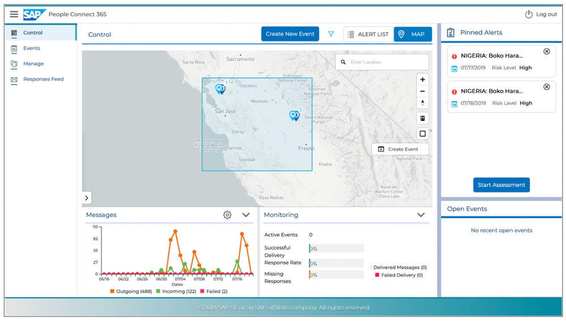Screen dimensions: 566x321
Task: Click Create New Event button
Action: tap(290, 34)
